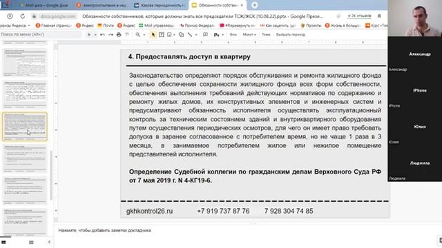
Task: Click the input tools Py icon
Action: [x=216, y=35]
